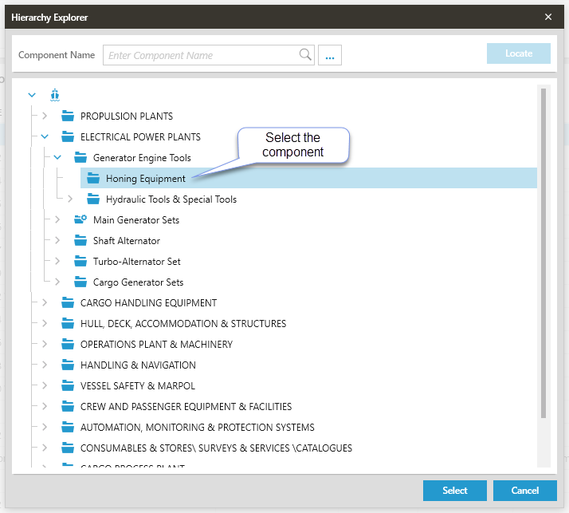The width and height of the screenshot is (569, 513).
Task: Collapse the root vessel node chevron
Action: (x=32, y=95)
